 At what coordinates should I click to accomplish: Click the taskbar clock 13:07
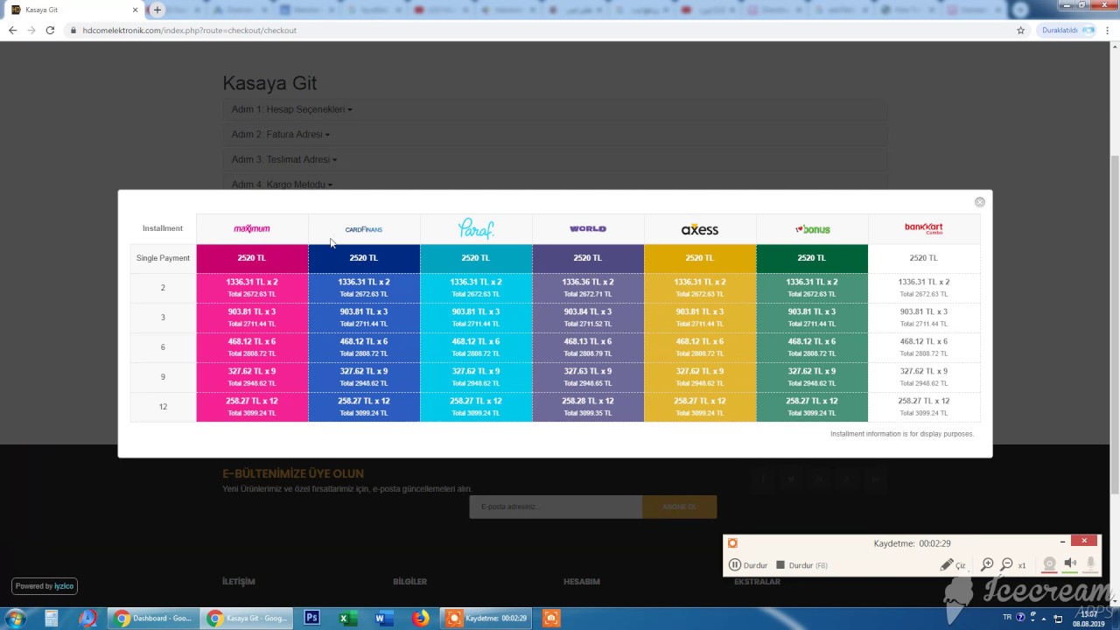(x=1088, y=618)
